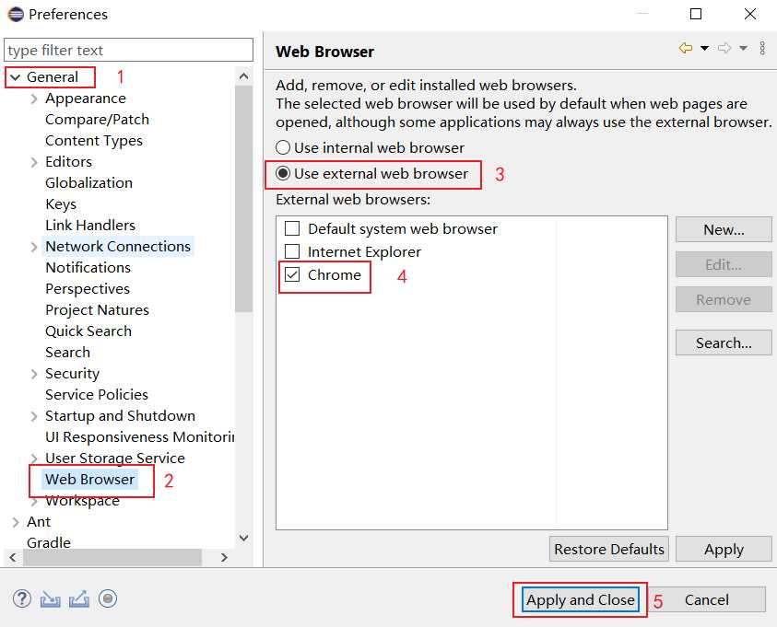Select Link Handlers page
This screenshot has height=627, width=777.
point(90,226)
